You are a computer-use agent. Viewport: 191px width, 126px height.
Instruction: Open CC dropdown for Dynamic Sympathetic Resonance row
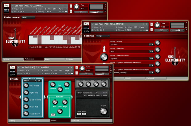(x=151, y=65)
